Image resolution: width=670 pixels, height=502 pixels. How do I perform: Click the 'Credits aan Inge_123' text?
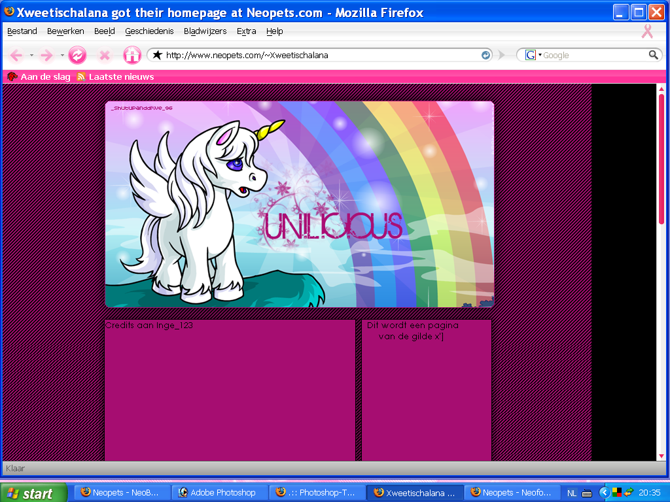pyautogui.click(x=149, y=326)
